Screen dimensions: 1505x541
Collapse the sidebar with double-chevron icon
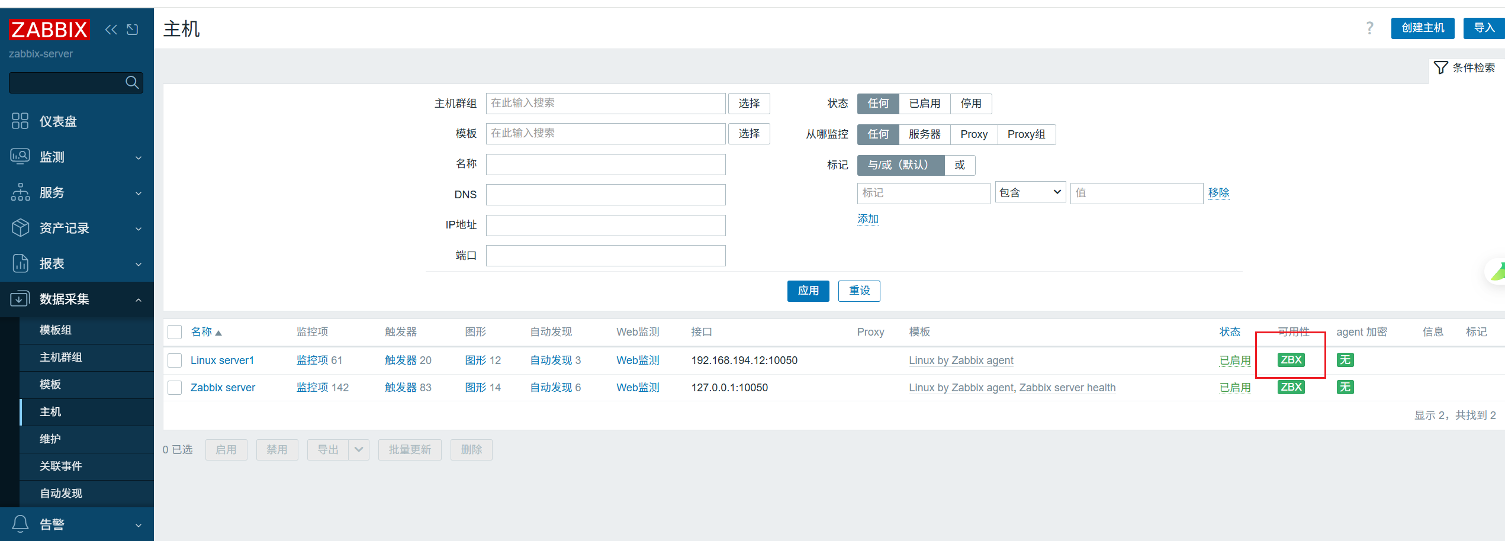pos(111,30)
